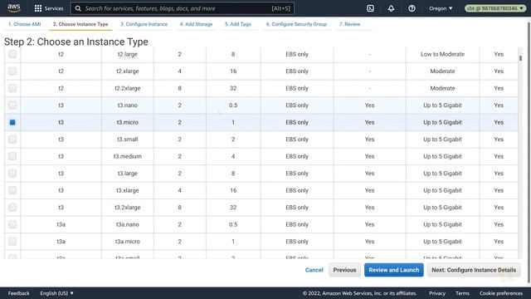Select the t3.large instance checkbox

pyautogui.click(x=12, y=174)
